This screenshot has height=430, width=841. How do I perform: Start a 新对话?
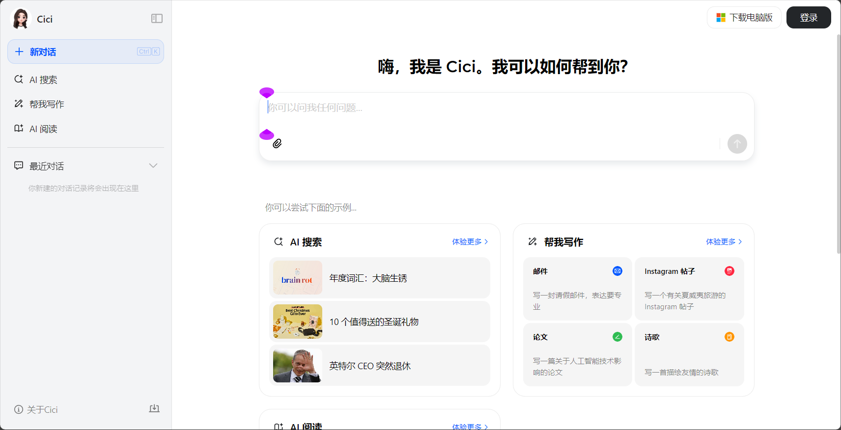pyautogui.click(x=85, y=52)
